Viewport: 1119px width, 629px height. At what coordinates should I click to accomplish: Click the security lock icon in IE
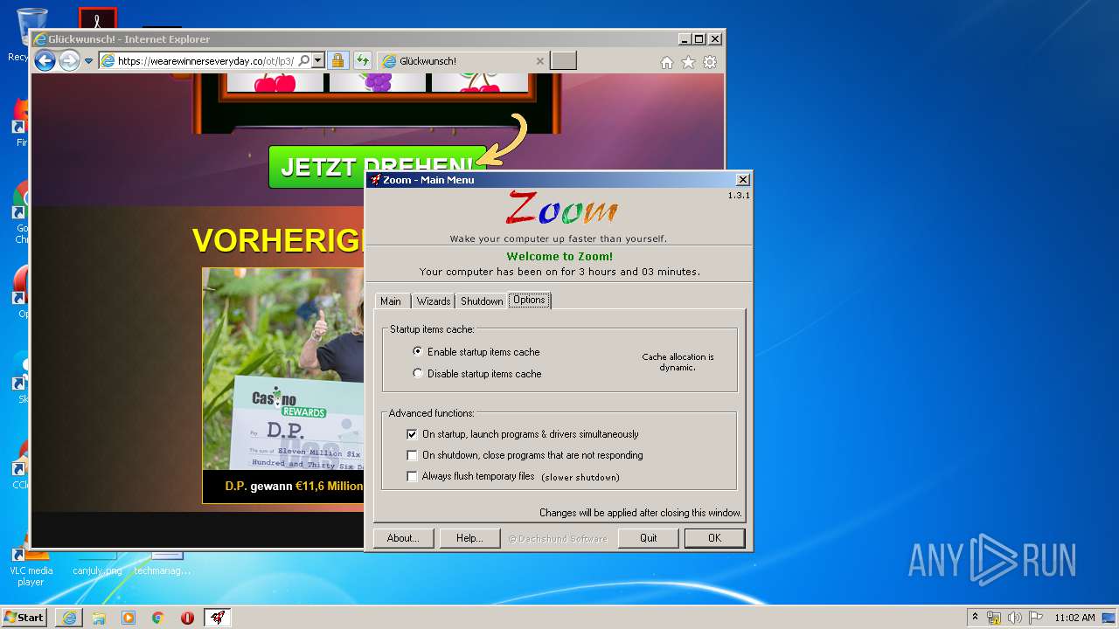pos(337,61)
